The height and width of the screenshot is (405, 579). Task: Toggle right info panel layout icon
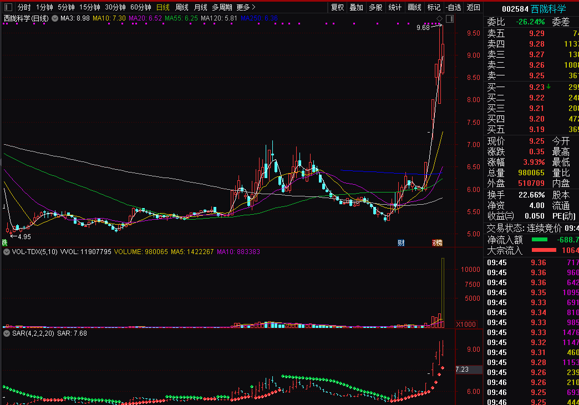449,19
